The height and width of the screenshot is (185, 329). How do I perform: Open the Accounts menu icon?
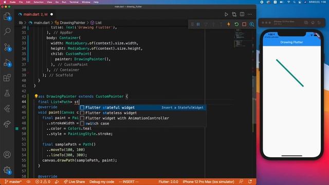tap(7, 155)
